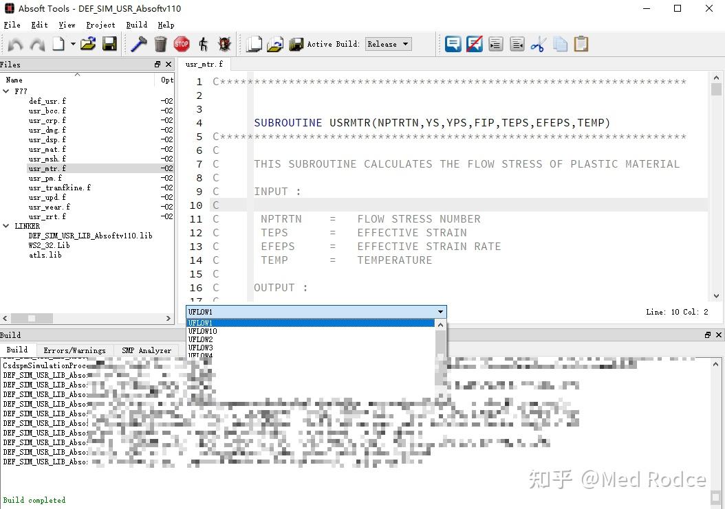Switch to the SMP Analyzer tab
The image size is (725, 509).
point(147,350)
